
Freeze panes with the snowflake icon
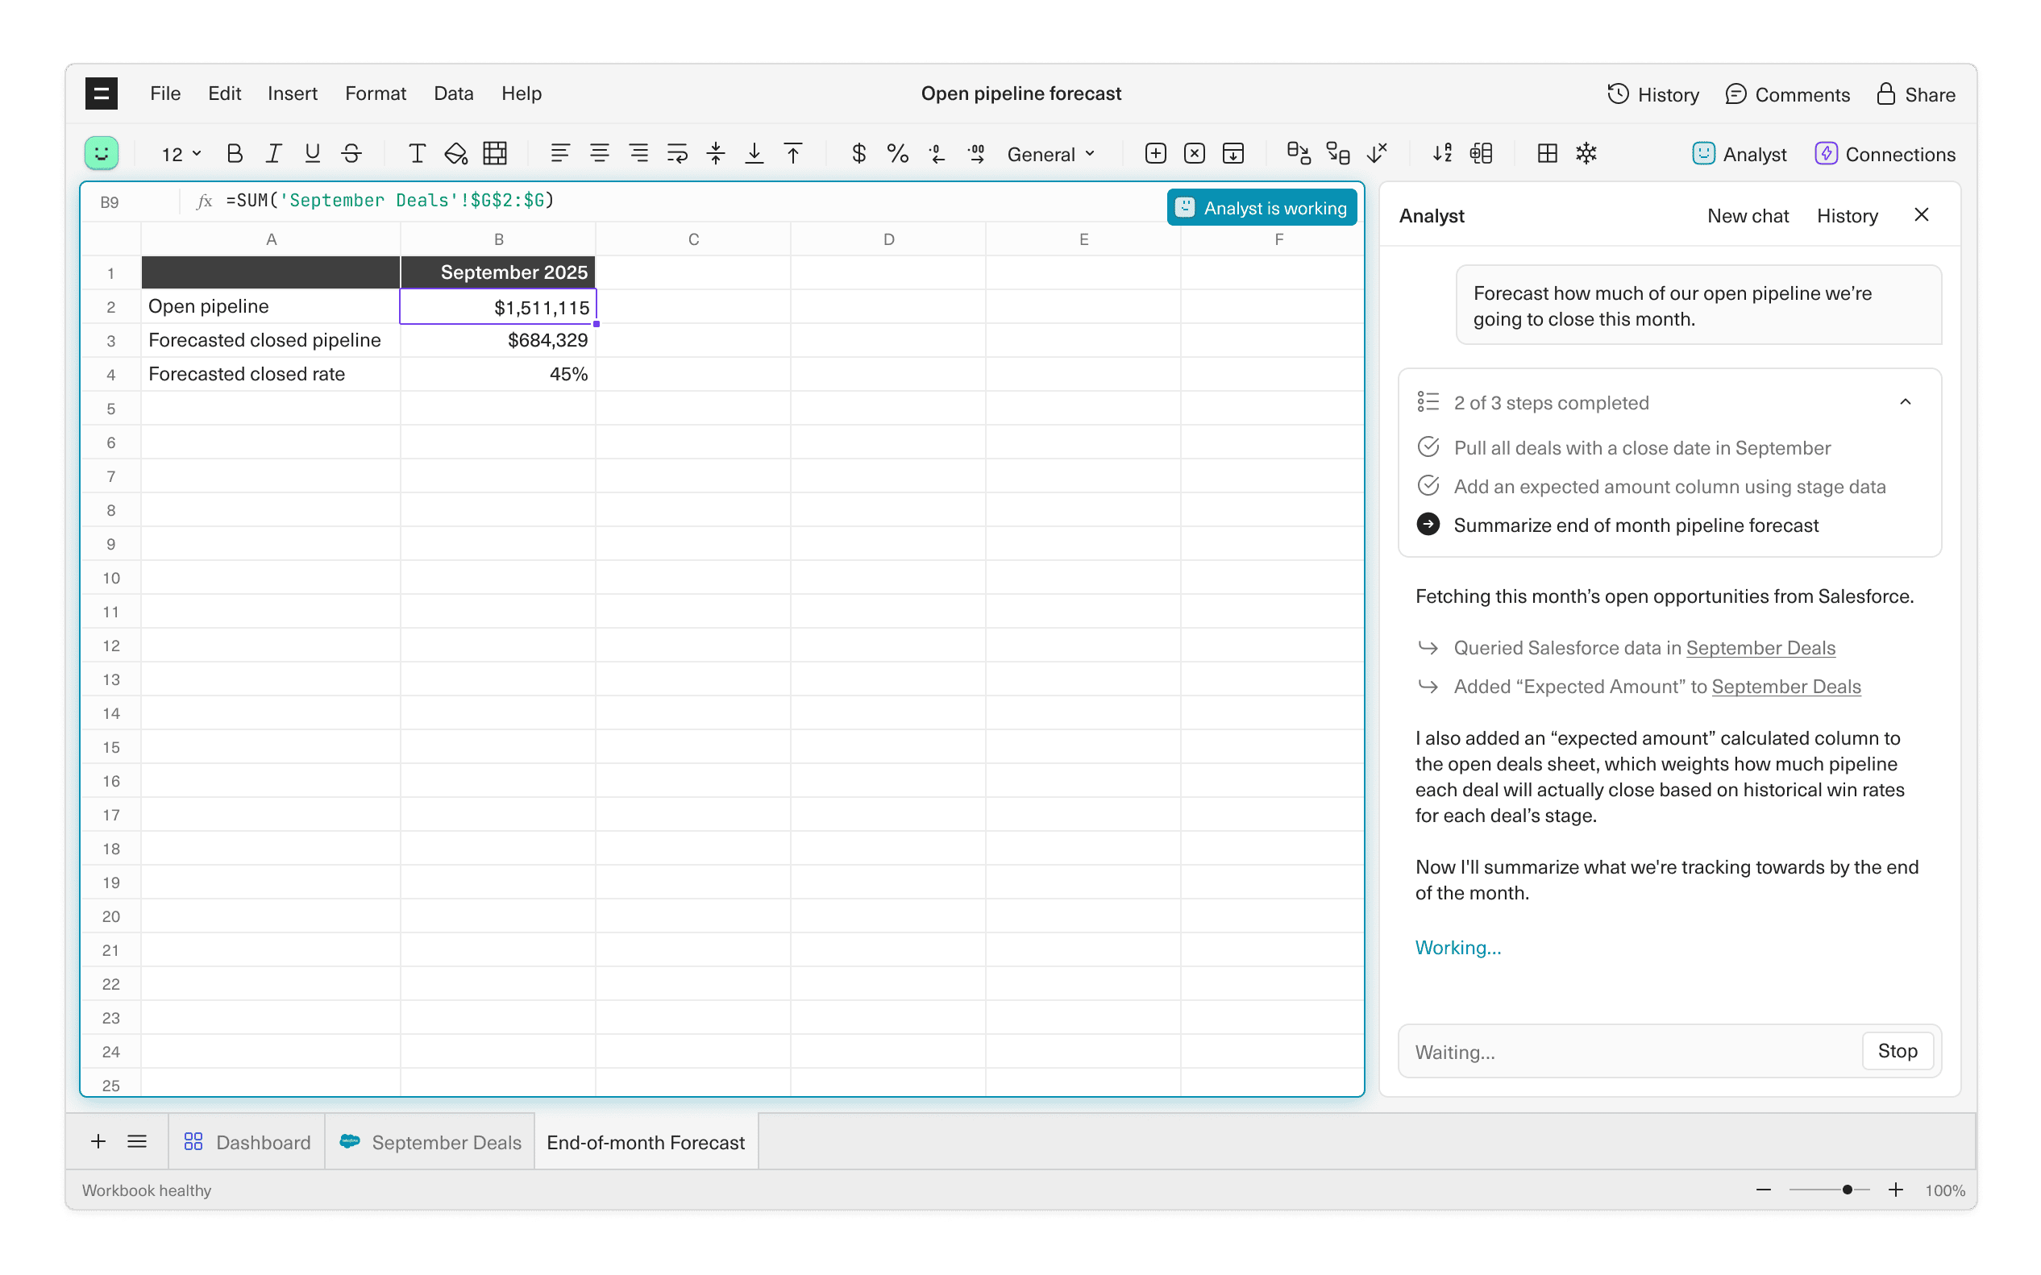1586,152
